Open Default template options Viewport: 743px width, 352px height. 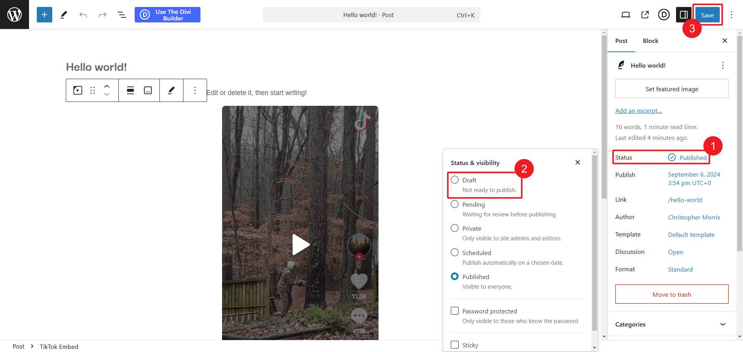tap(691, 235)
